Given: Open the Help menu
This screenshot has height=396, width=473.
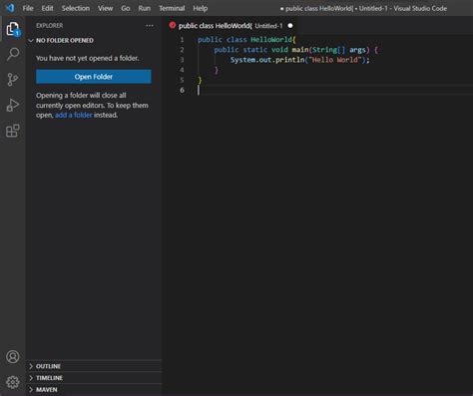Looking at the screenshot, I should pyautogui.click(x=201, y=8).
